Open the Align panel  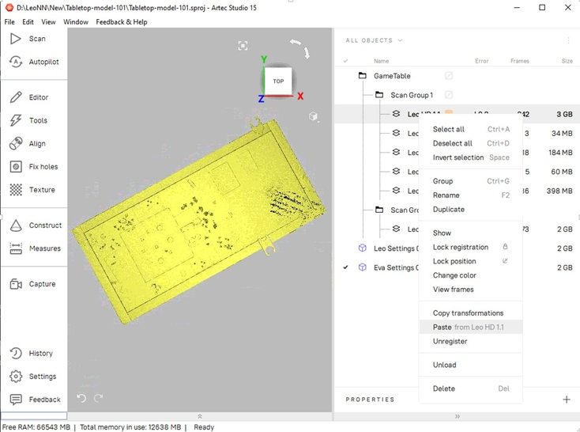click(28, 143)
